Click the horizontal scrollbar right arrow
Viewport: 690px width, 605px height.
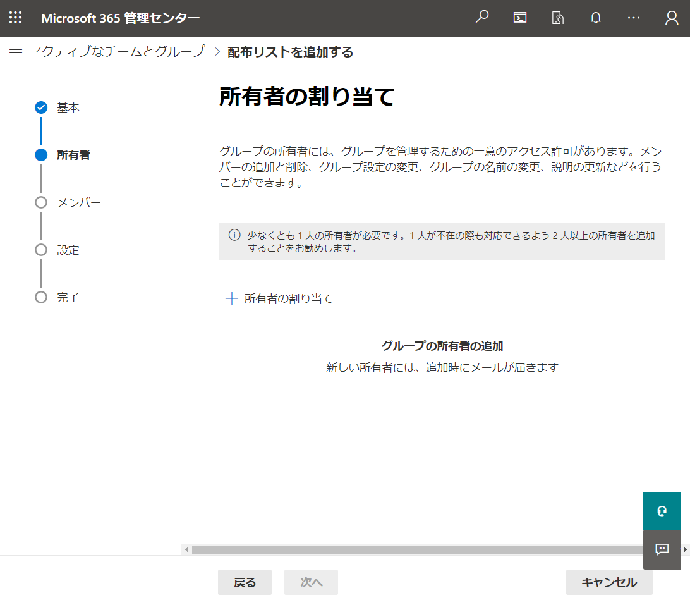(x=685, y=549)
